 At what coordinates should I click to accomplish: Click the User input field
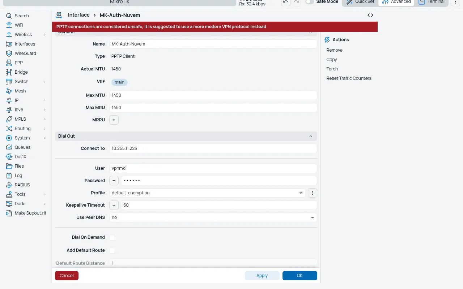pos(213,168)
